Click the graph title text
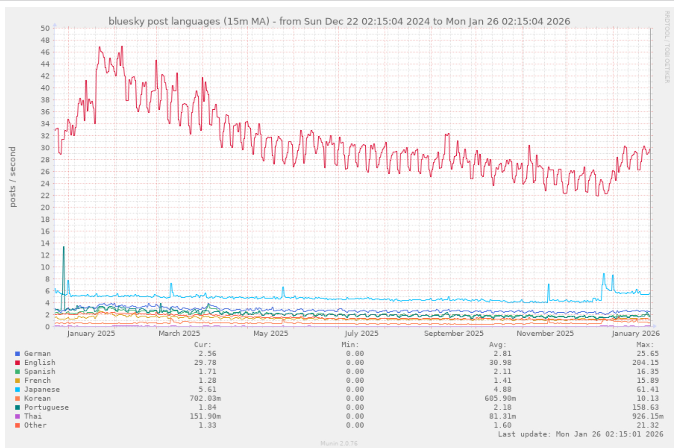 pyautogui.click(x=339, y=21)
